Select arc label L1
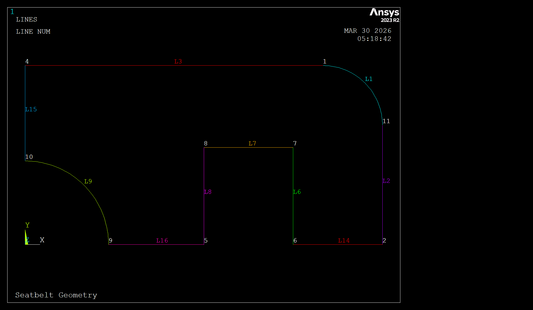 click(369, 79)
